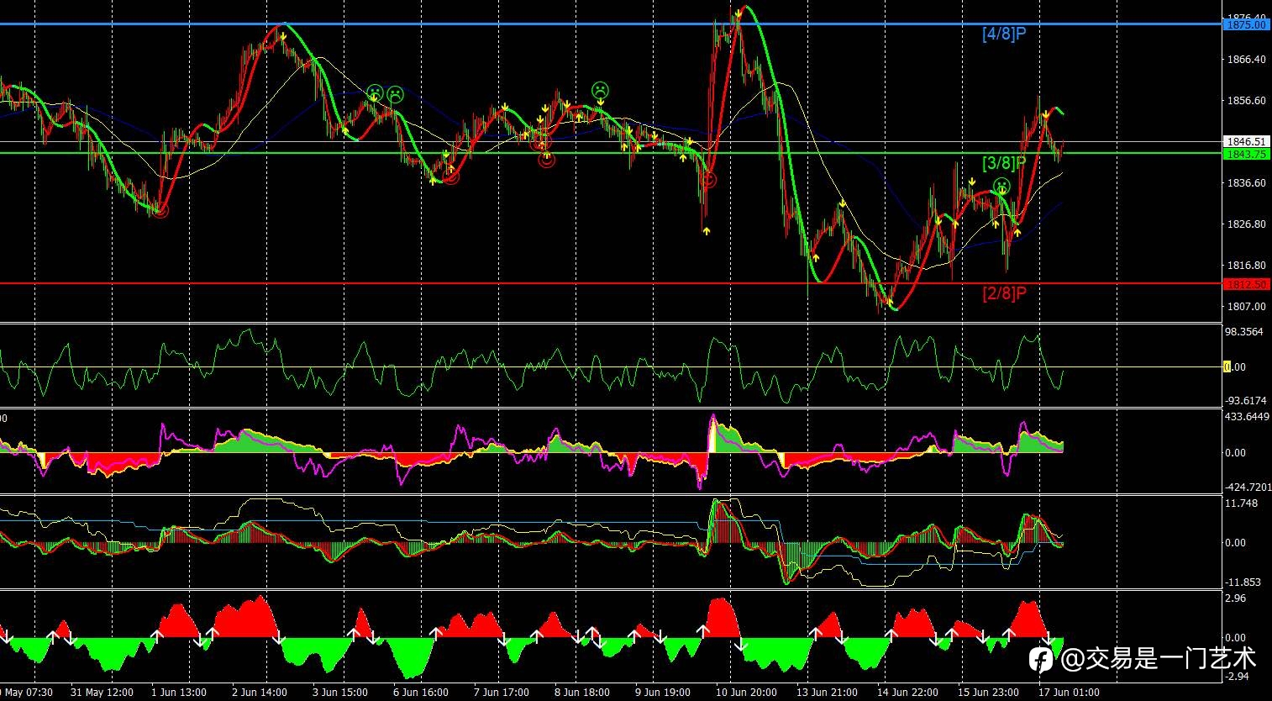Click the 13 Jun 21:00 time label

(827, 693)
